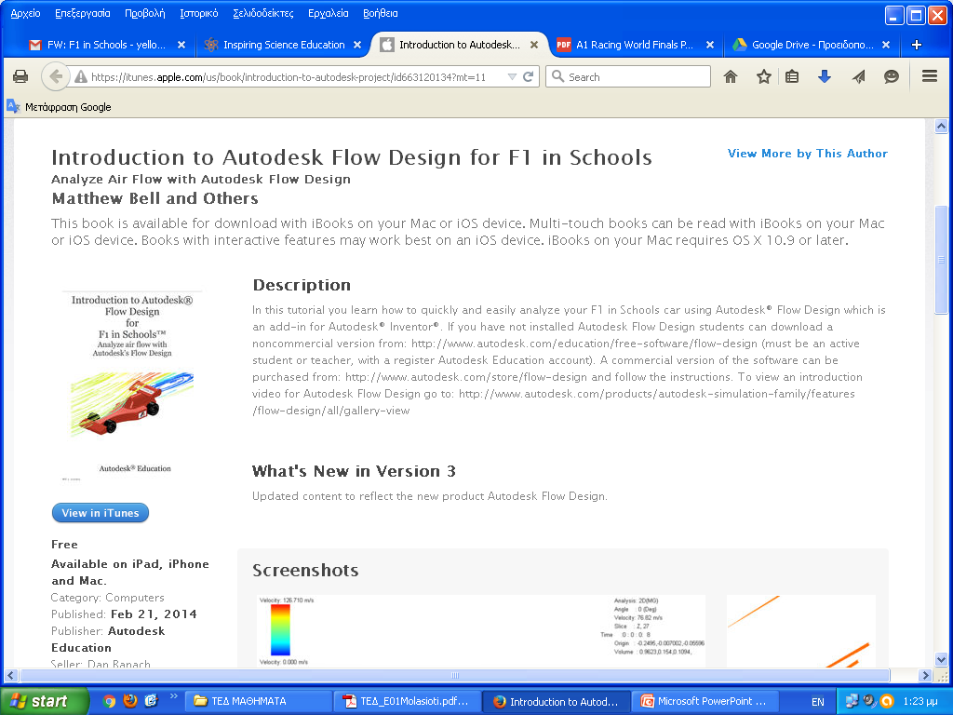
Task: Open the Βοήθεια menu
Action: tap(381, 13)
